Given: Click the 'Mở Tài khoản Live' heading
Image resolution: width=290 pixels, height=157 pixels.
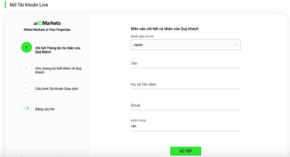Looking at the screenshot, I should 29,5.
